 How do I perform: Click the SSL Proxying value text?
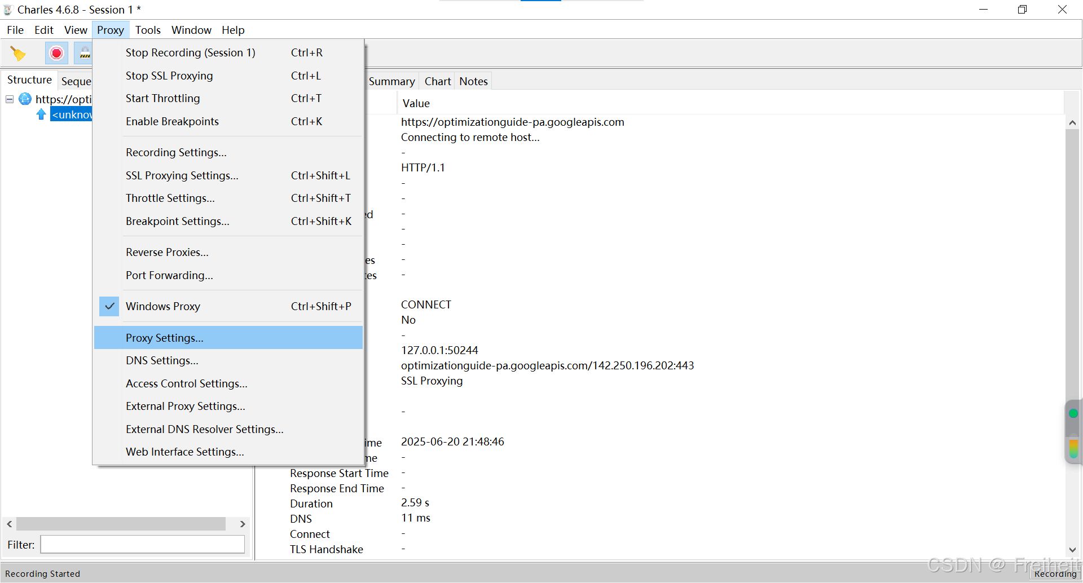[432, 381]
